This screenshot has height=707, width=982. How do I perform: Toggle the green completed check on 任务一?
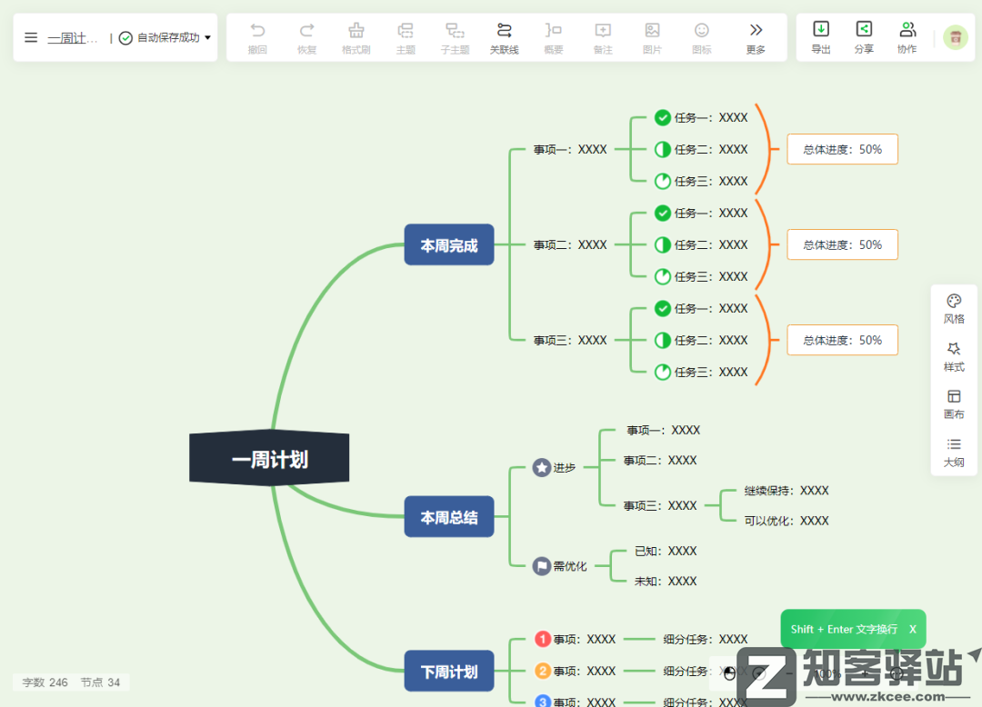point(662,117)
